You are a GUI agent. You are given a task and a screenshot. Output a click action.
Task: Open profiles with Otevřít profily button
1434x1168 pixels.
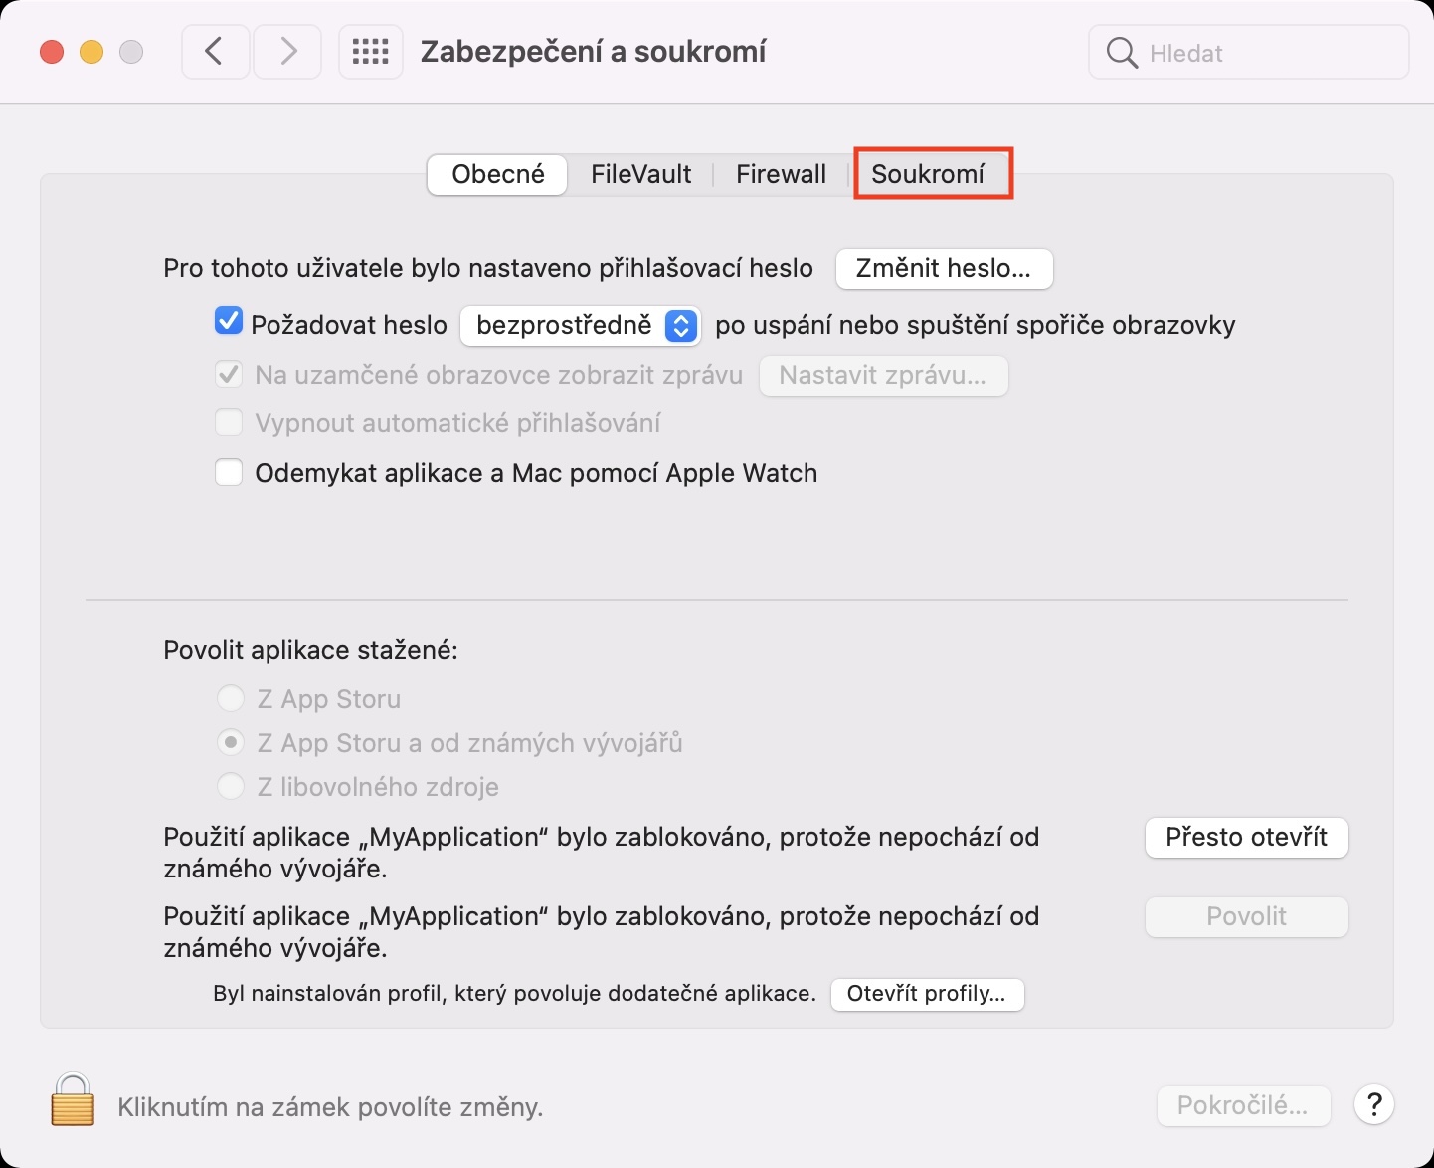(927, 993)
